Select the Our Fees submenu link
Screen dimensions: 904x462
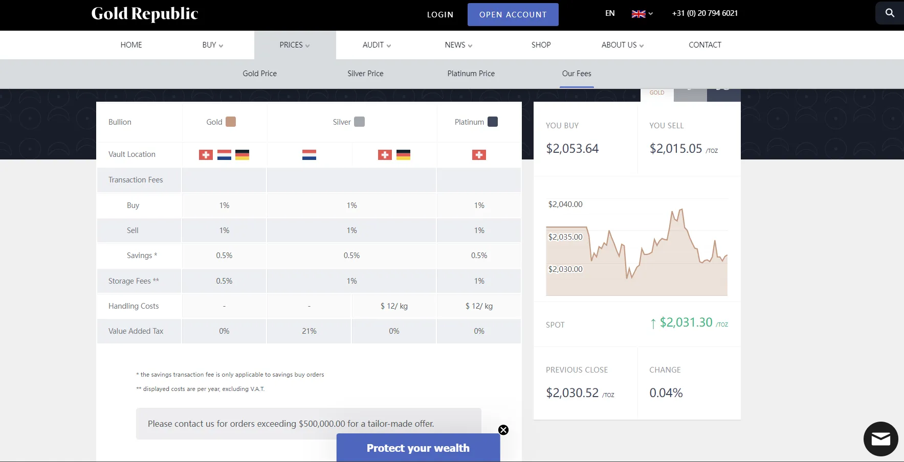tap(577, 74)
